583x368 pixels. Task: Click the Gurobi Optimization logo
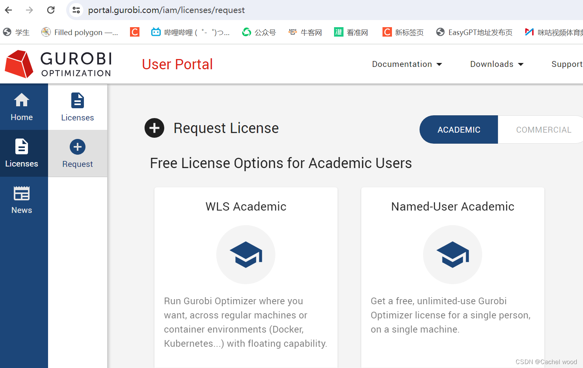coord(58,64)
